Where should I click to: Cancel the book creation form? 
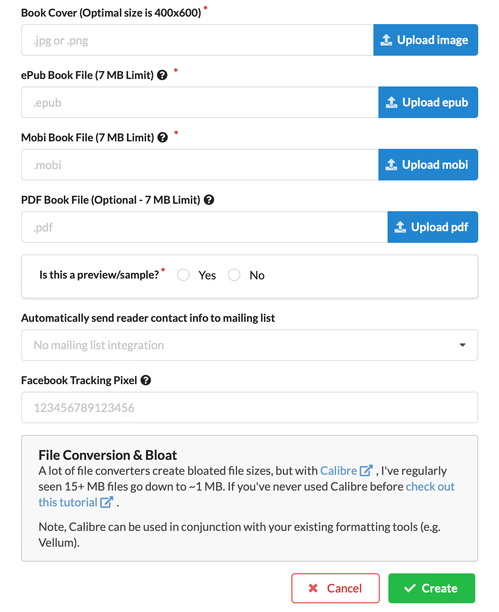335,588
